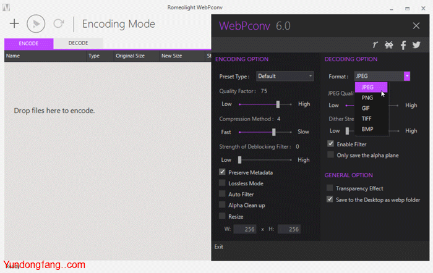
Task: Switch to the DECODE tab
Action: [x=78, y=43]
